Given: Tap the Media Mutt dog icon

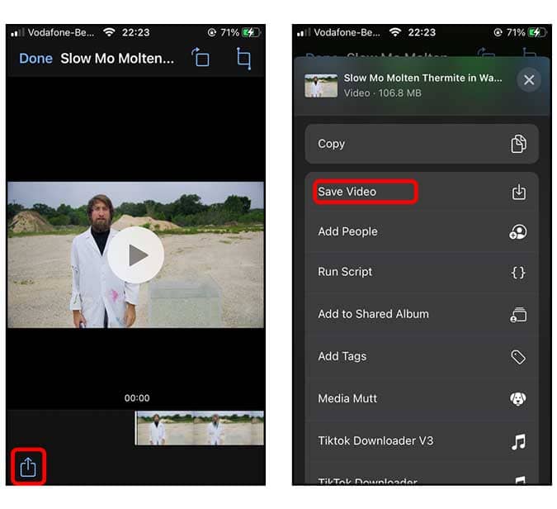Looking at the screenshot, I should point(518,399).
